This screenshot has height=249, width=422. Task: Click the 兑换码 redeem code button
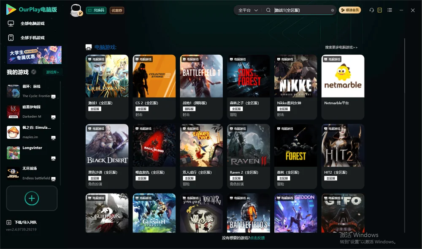tap(96, 10)
